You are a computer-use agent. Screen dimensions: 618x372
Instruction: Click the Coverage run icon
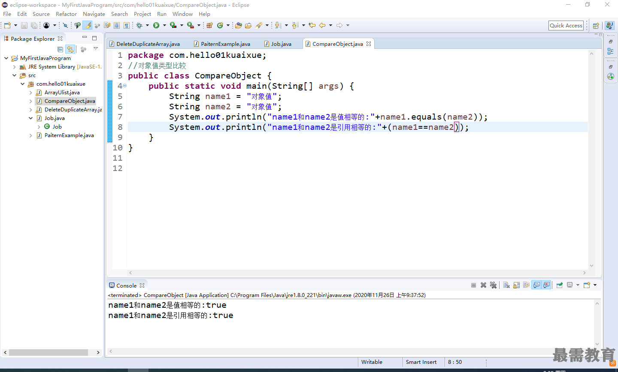tap(173, 26)
